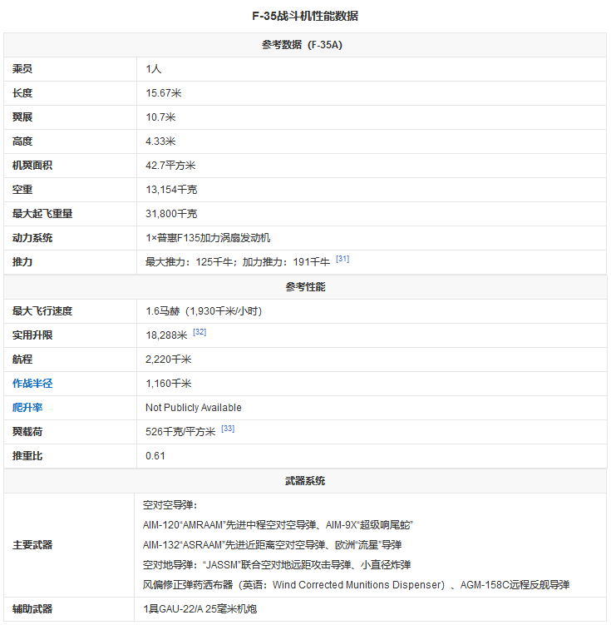Select the 1具GAU-22/A 25毫米机炮 text
Screen dimensions: 611x625
point(200,609)
